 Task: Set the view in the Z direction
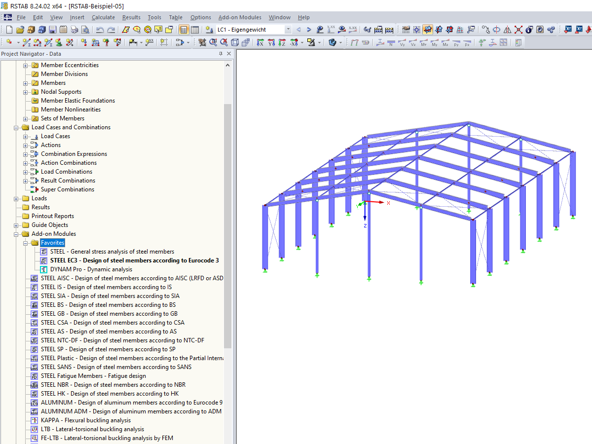click(x=282, y=43)
